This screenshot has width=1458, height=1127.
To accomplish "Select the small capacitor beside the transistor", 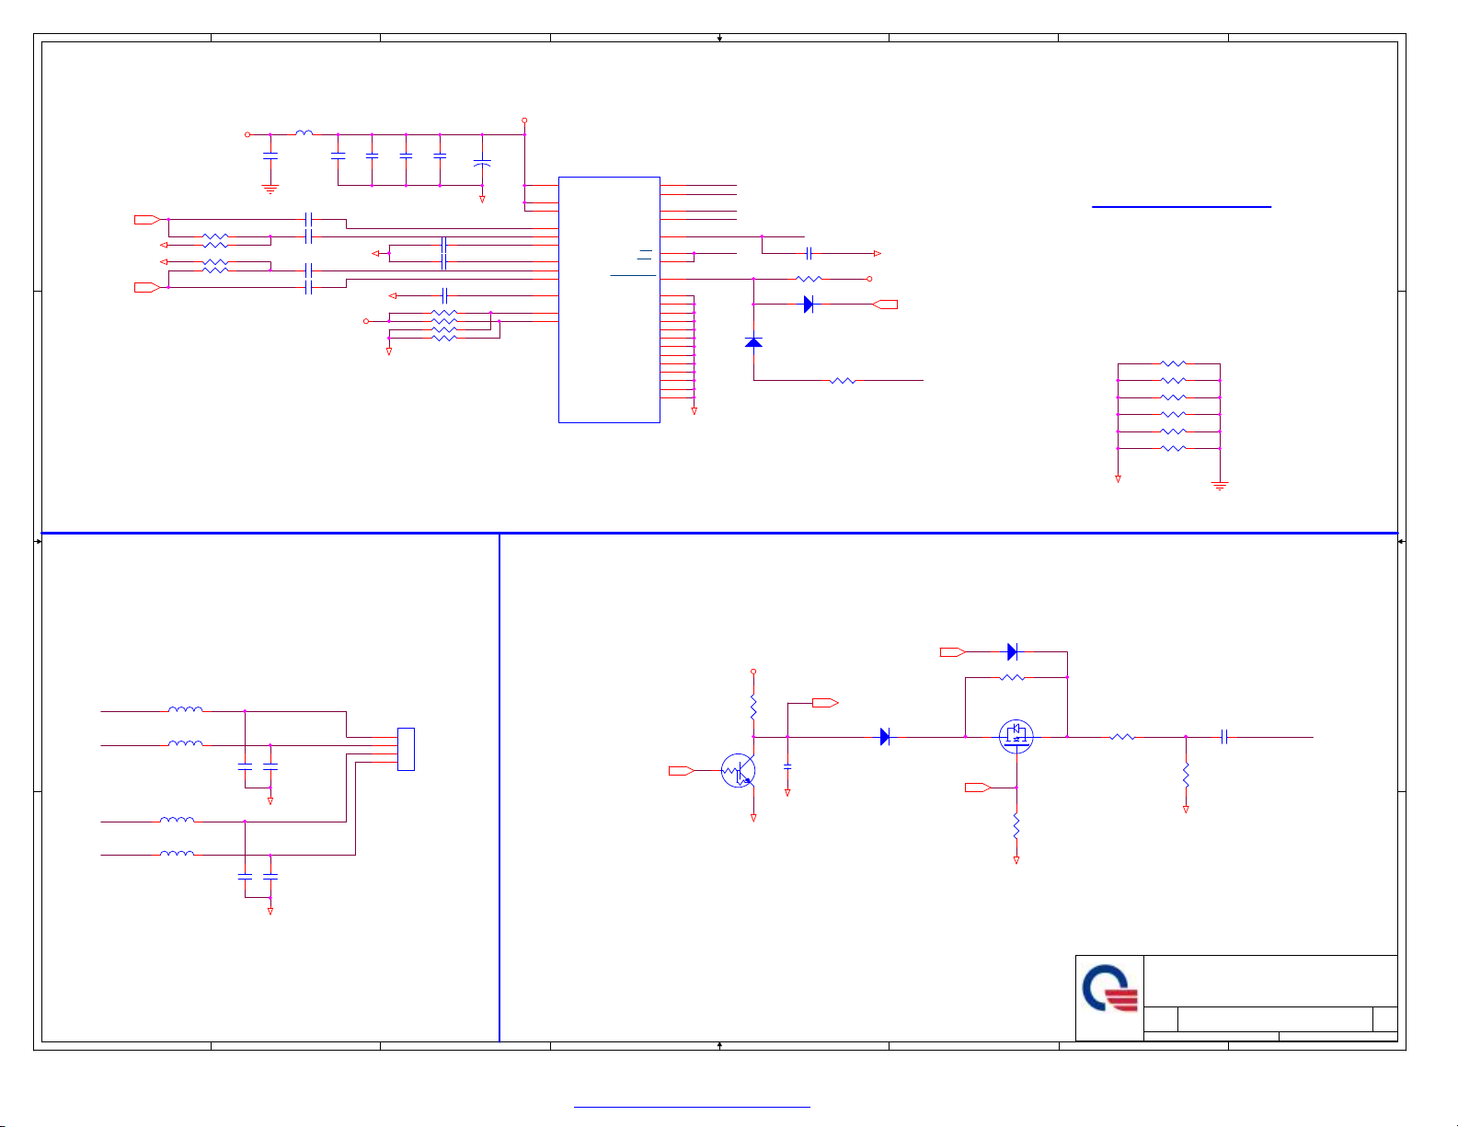I will pos(787,766).
